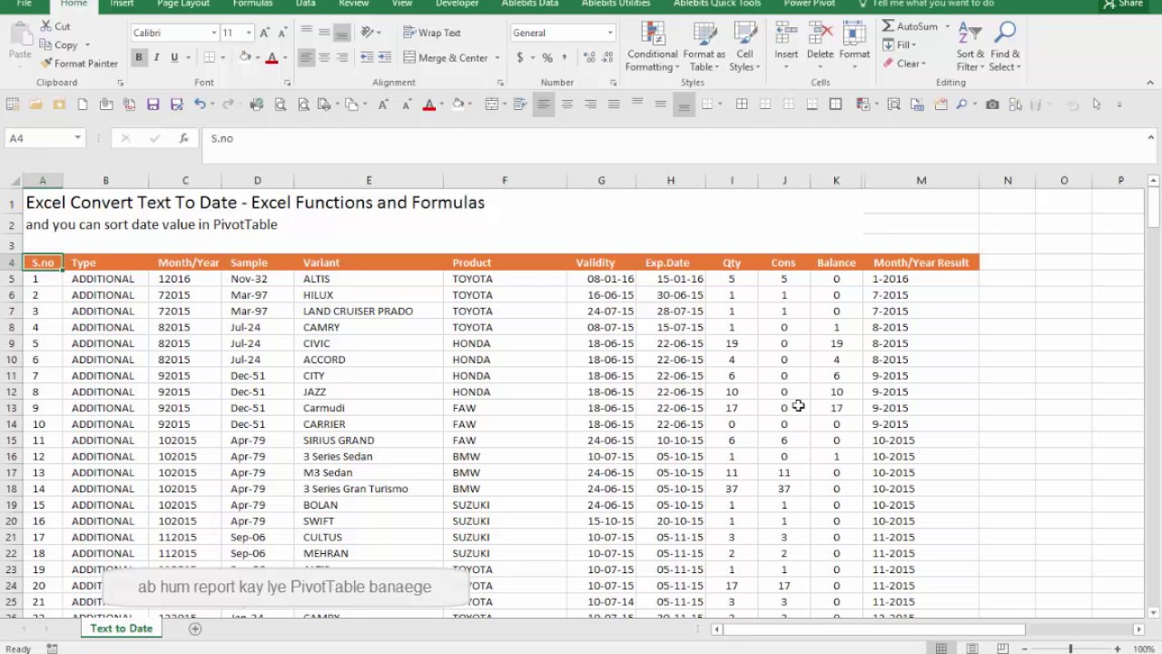Click the Delete cells button
This screenshot has height=654, width=1162.
tap(820, 46)
